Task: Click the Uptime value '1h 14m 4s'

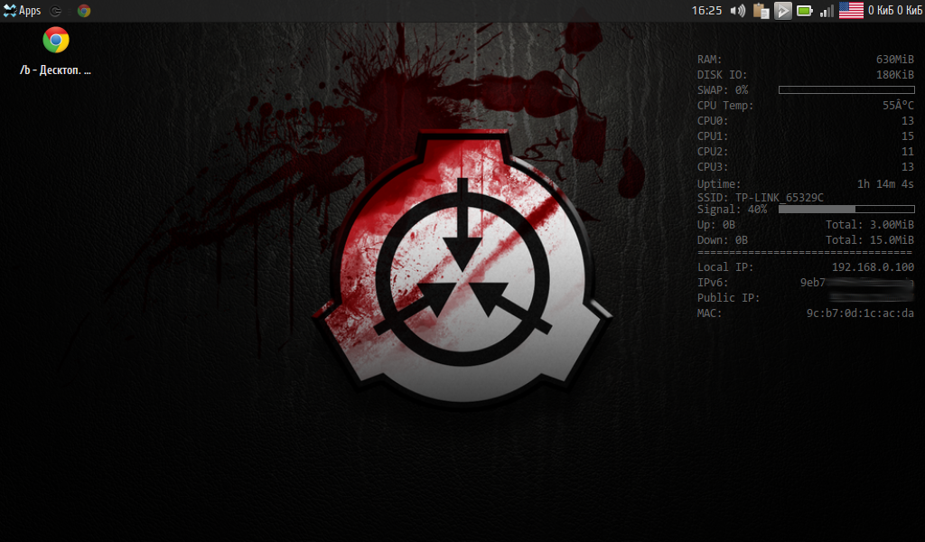Action: pyautogui.click(x=885, y=184)
